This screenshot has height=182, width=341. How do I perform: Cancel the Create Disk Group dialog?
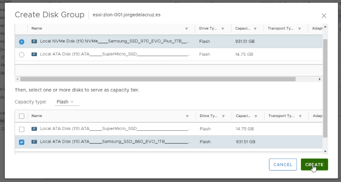click(283, 165)
